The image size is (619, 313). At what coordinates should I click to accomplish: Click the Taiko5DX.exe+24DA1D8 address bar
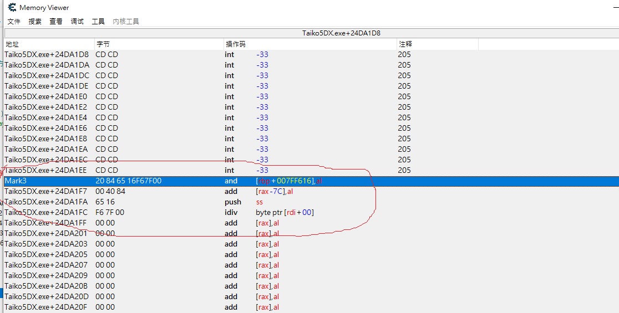tap(341, 33)
